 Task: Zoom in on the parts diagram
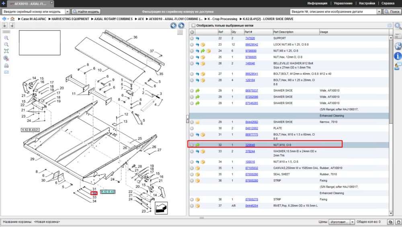click(6, 38)
